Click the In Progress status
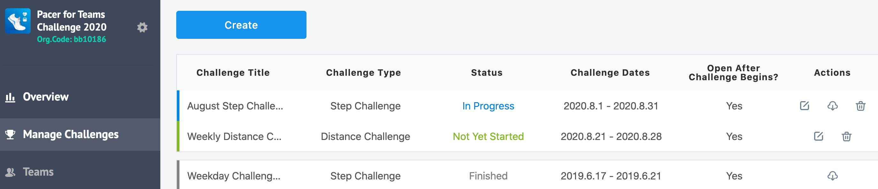878x189 pixels. tap(488, 106)
